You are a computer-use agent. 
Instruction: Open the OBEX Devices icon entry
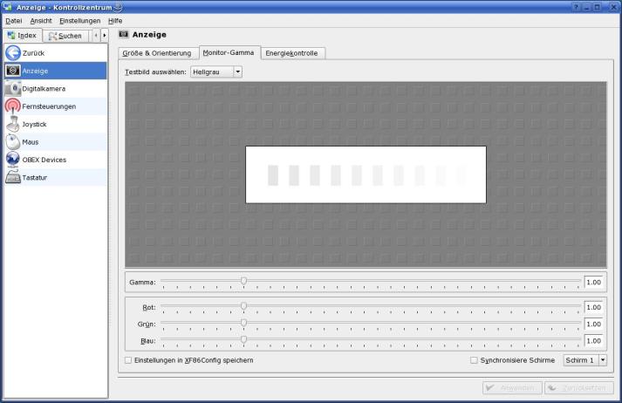click(13, 160)
